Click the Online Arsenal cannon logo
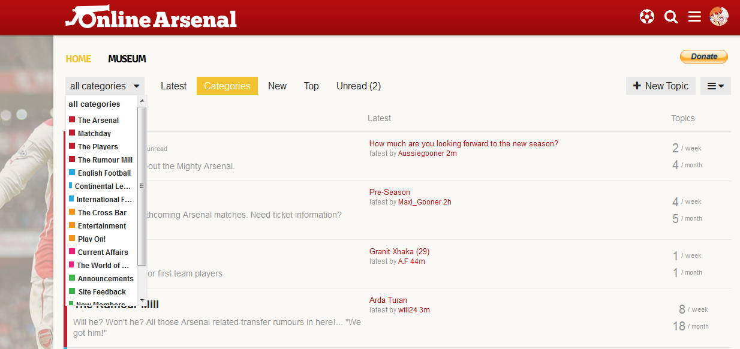The width and height of the screenshot is (740, 349). tap(151, 17)
